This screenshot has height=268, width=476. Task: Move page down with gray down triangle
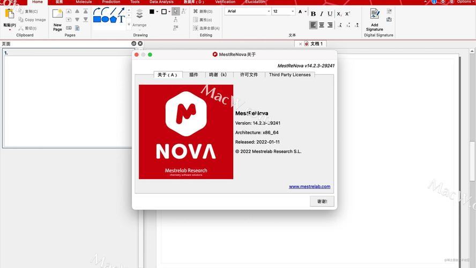pos(77,19)
